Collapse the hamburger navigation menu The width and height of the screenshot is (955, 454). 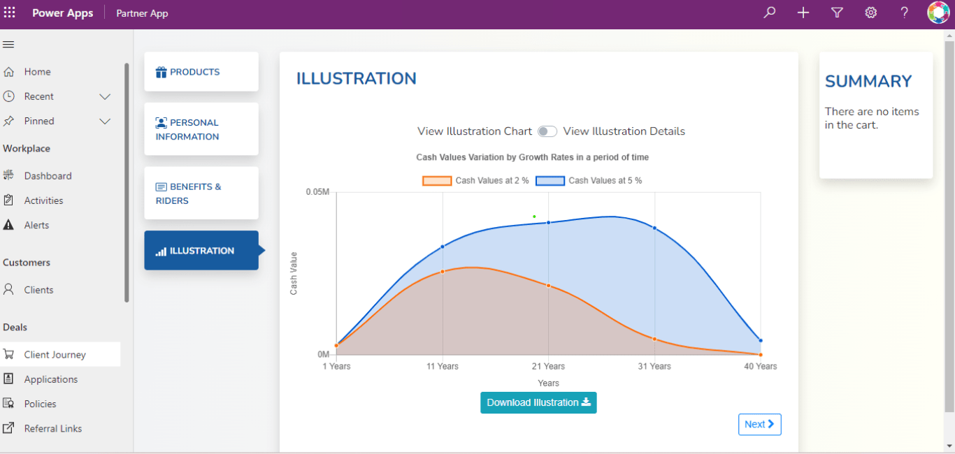8,45
